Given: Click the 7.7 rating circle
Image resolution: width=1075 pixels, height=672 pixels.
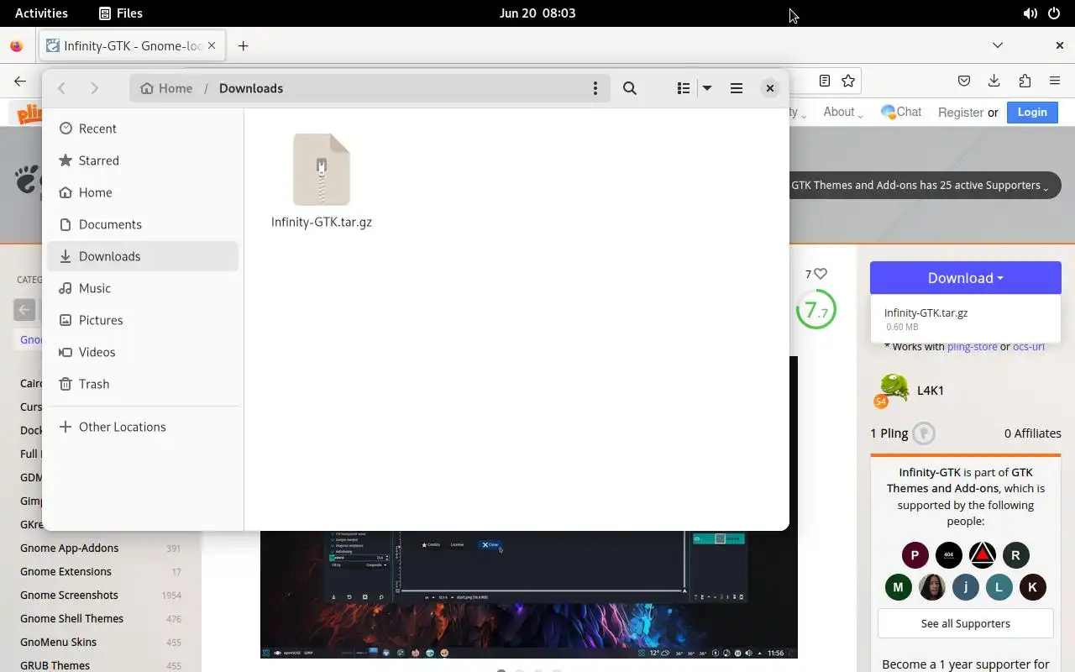Looking at the screenshot, I should [815, 310].
